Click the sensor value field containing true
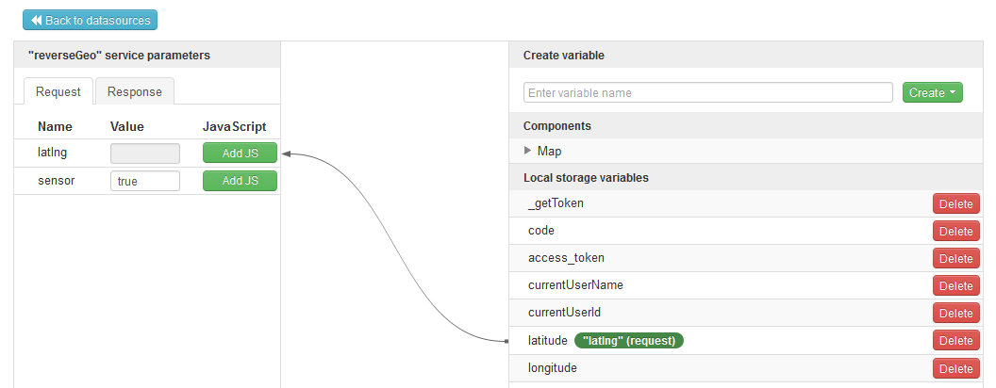This screenshot has height=388, width=996. click(x=145, y=181)
